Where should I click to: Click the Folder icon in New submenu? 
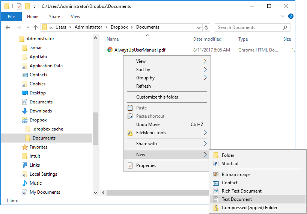pos(216,155)
